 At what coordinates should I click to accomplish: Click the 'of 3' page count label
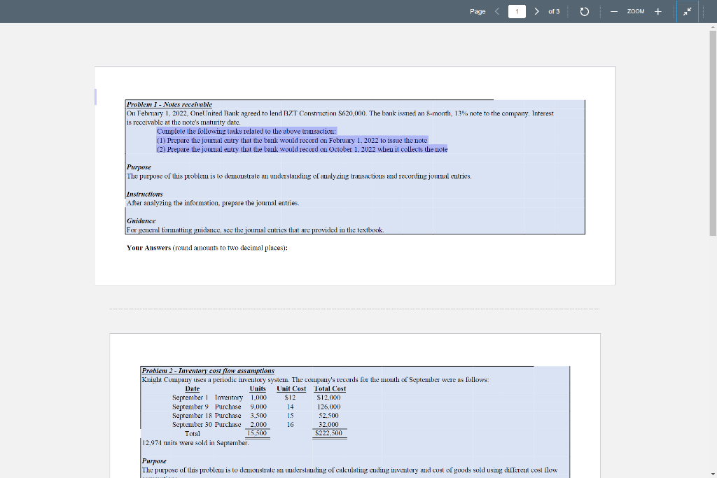pyautogui.click(x=554, y=11)
